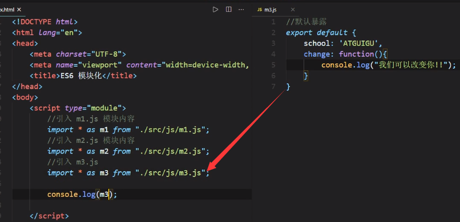Click the comment //引入 m1.js 模块内容
This screenshot has height=222, width=460.
point(91,119)
